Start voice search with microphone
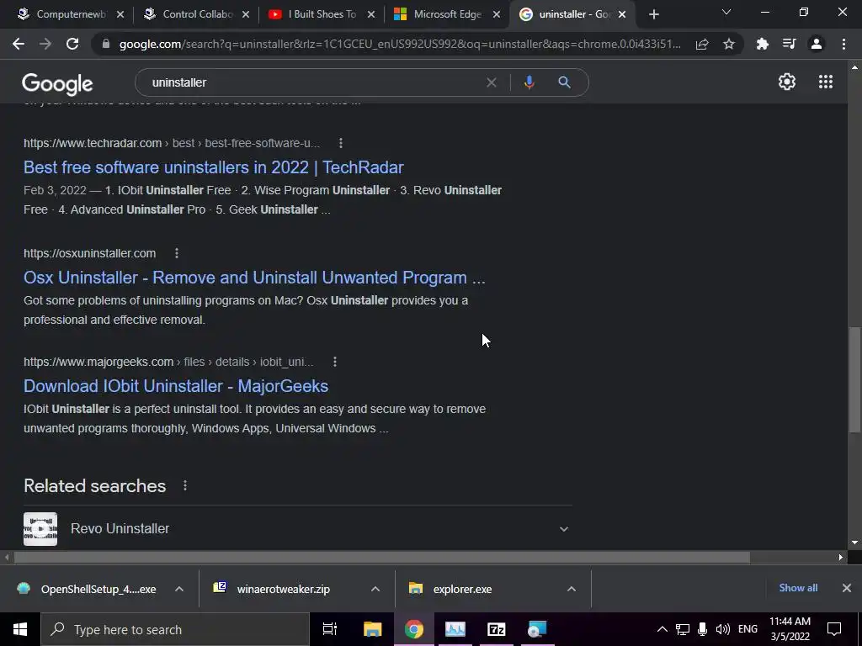Viewport: 862px width, 646px height. click(529, 82)
